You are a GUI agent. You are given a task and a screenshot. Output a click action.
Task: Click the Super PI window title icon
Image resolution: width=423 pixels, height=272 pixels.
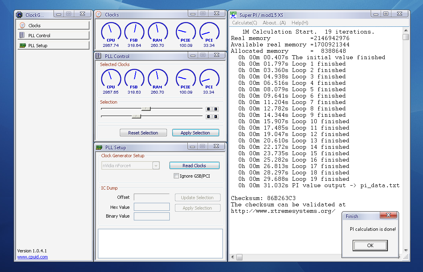point(233,15)
